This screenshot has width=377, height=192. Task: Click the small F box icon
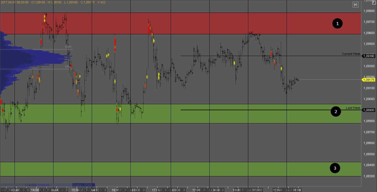click(374, 2)
